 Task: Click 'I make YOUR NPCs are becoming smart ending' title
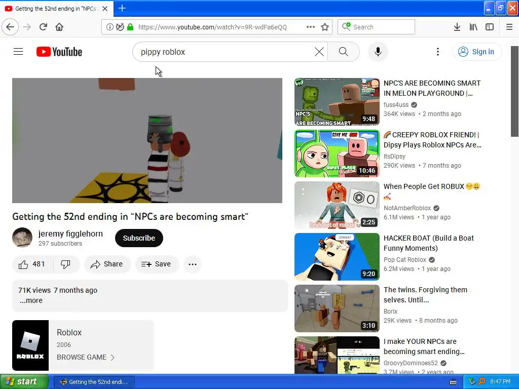pos(424,346)
